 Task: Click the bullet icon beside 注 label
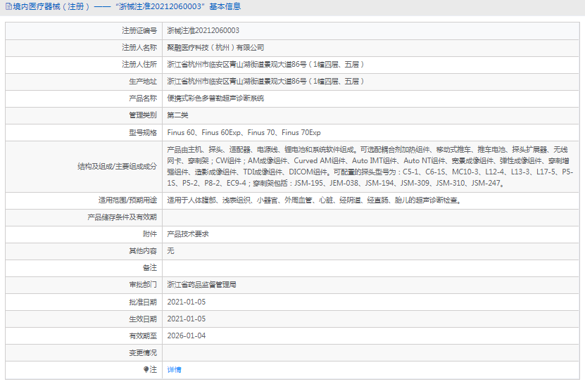pyautogui.click(x=146, y=369)
